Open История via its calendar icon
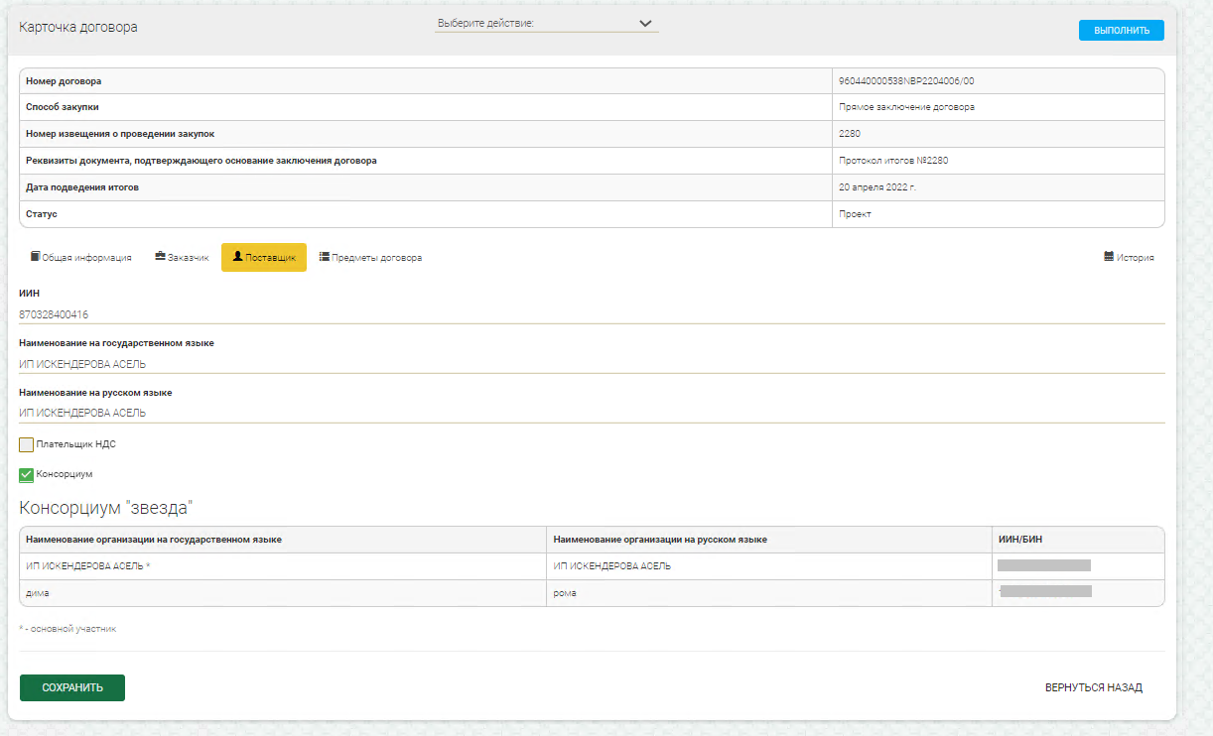Image resolution: width=1213 pixels, height=736 pixels. (1109, 257)
